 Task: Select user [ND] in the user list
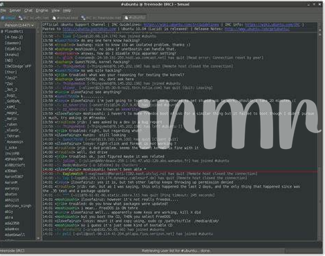click(9, 61)
